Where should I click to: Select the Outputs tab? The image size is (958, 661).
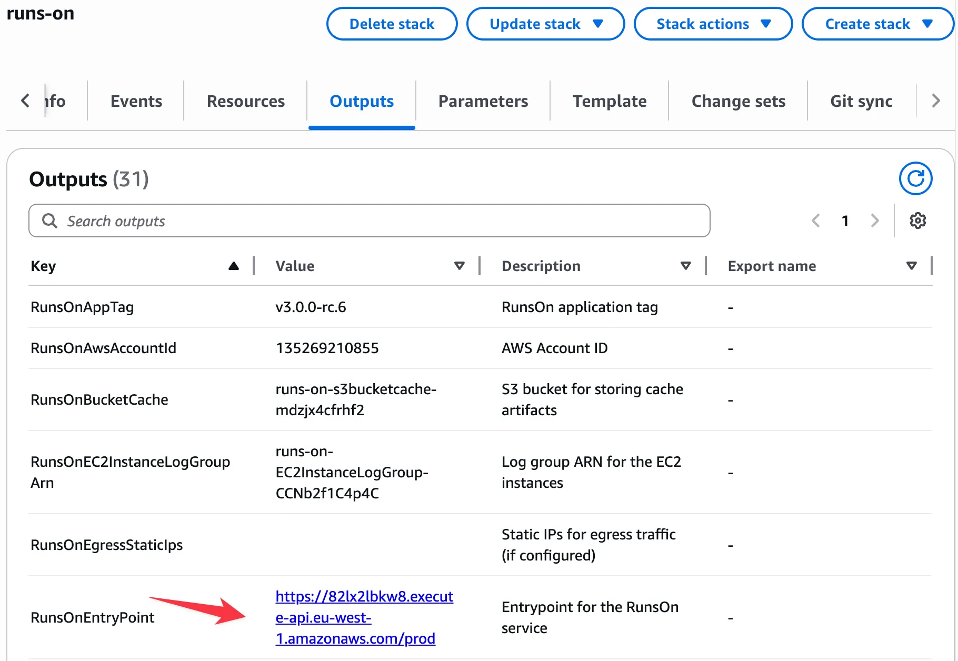click(x=362, y=101)
